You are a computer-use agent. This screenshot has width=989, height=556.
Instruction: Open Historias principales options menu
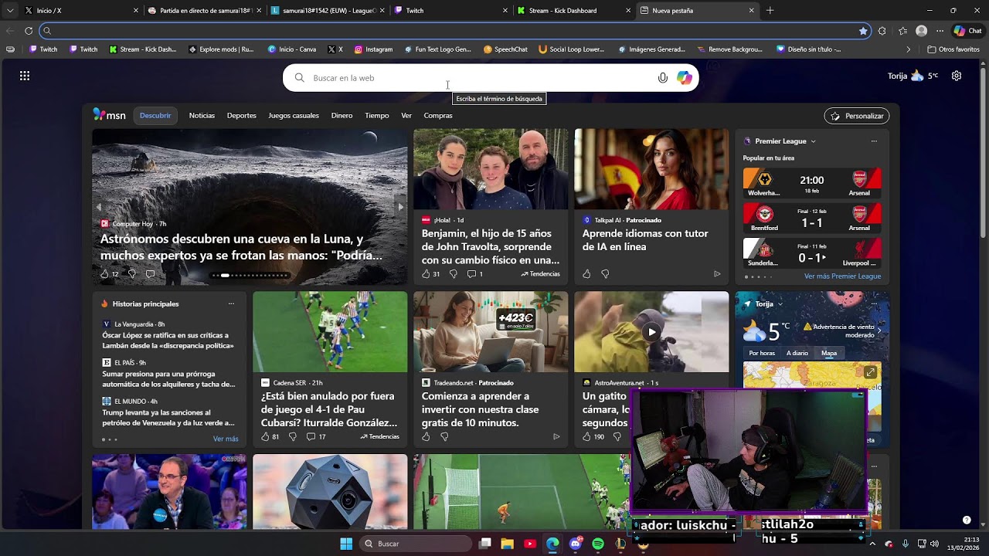(231, 304)
